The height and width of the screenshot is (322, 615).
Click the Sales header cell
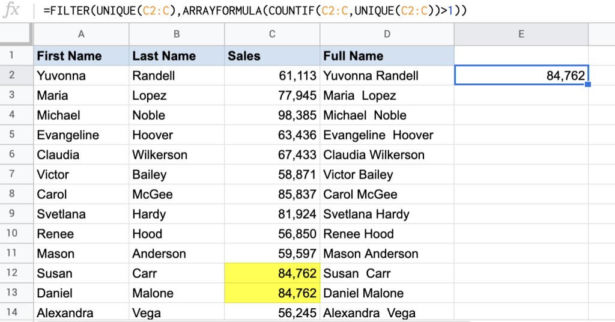[x=272, y=56]
